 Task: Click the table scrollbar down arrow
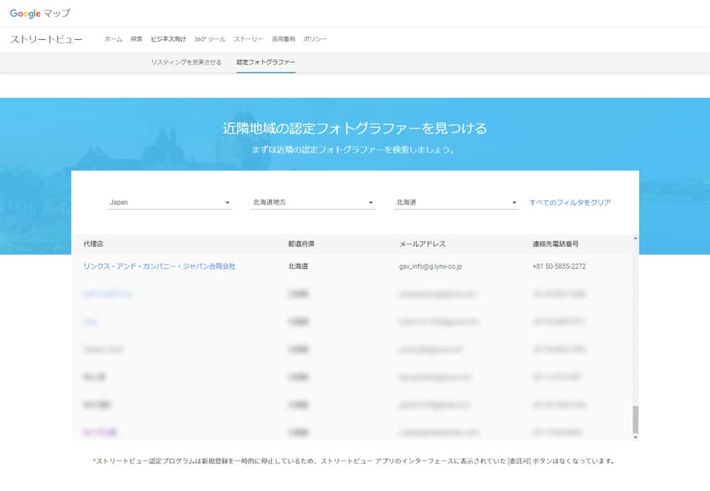pyautogui.click(x=635, y=437)
